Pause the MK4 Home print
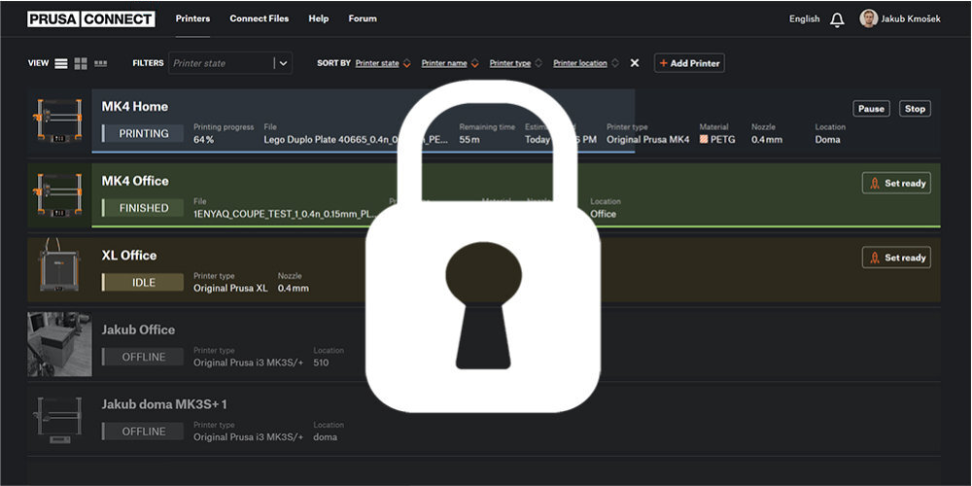This screenshot has width=972, height=486. (871, 109)
